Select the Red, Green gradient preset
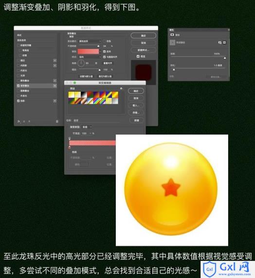The width and height of the screenshot is (255, 278). pos(90,94)
